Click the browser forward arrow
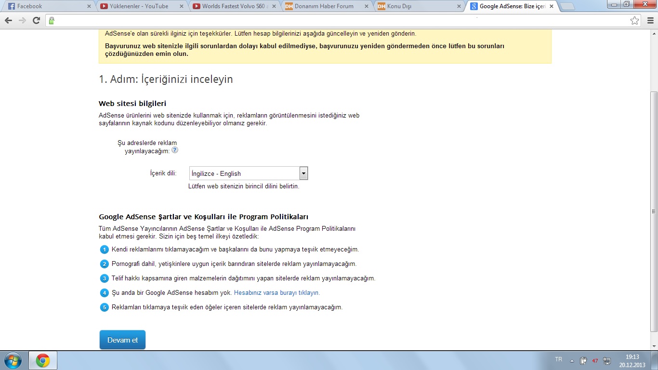This screenshot has height=370, width=658. [x=22, y=21]
